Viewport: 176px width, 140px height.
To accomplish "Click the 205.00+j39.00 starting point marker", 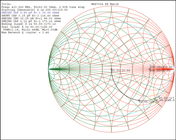I will 150,66.
